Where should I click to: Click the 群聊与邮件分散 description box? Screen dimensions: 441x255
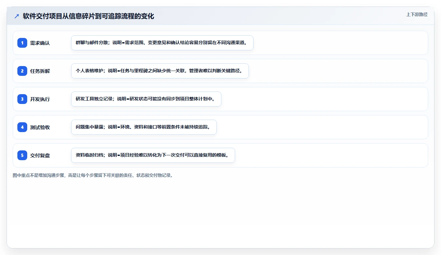coord(162,43)
